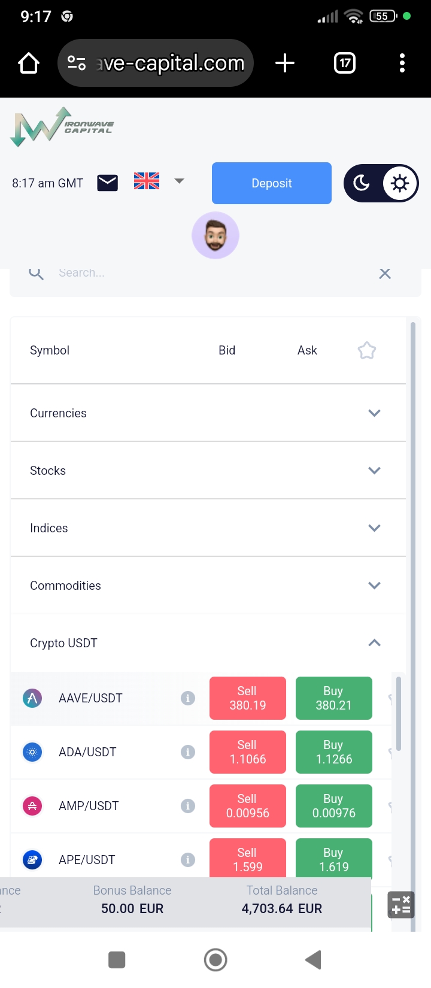Open the language flag dropdown arrow
This screenshot has width=431, height=988.
pos(179,181)
